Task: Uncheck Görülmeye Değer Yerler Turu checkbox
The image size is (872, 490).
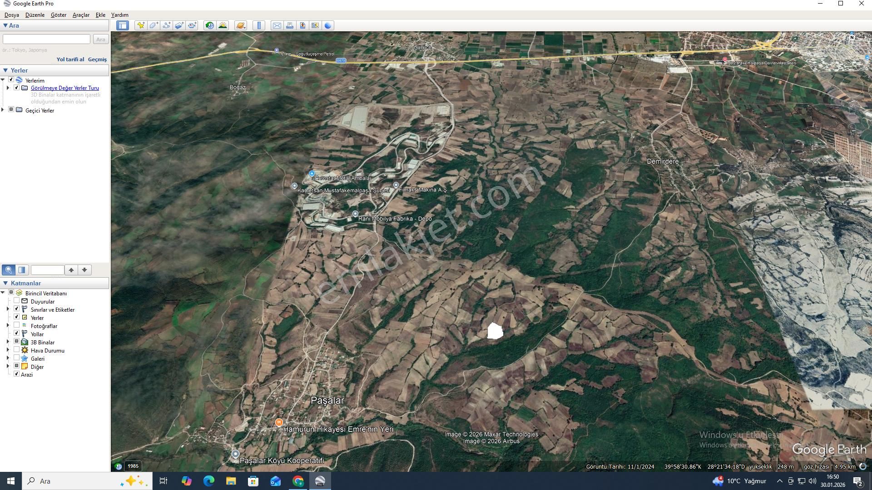Action: (x=17, y=88)
